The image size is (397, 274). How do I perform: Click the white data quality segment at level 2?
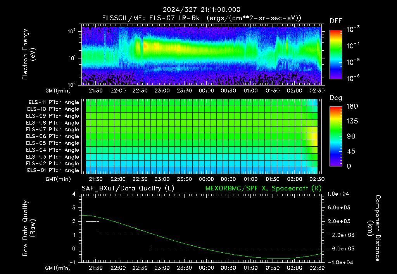[92, 222]
